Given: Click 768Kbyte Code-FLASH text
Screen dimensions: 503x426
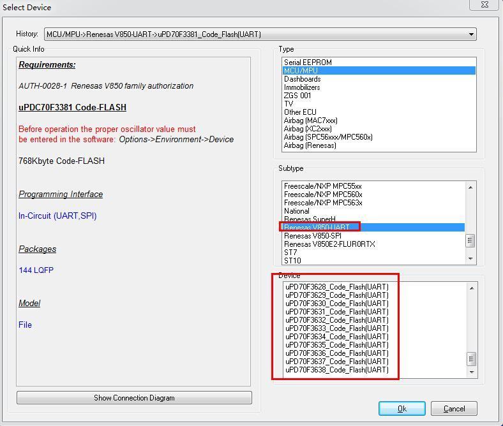Looking at the screenshot, I should coord(61,161).
